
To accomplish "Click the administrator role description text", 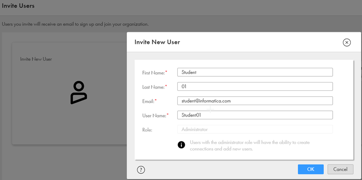I will coord(249,146).
